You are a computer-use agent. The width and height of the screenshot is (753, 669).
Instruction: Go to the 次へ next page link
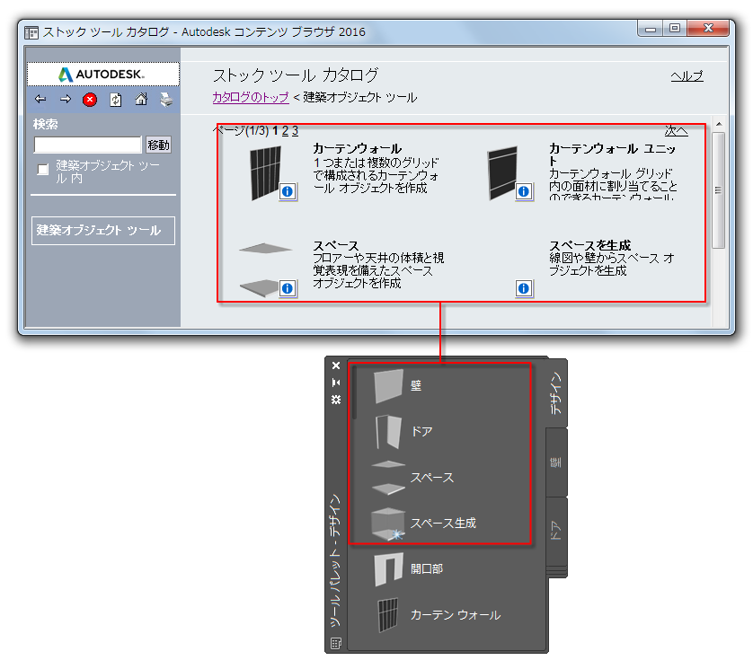click(x=676, y=130)
